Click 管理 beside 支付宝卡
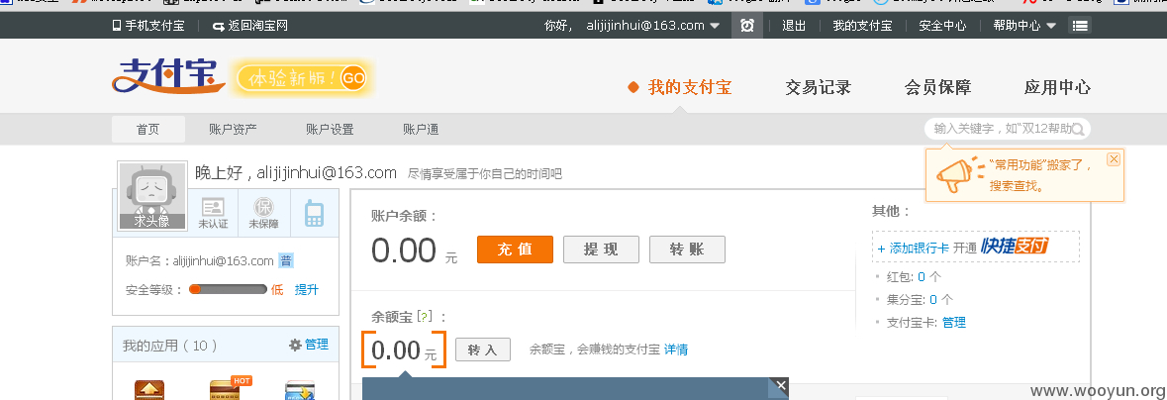This screenshot has width=1167, height=400. click(x=954, y=323)
